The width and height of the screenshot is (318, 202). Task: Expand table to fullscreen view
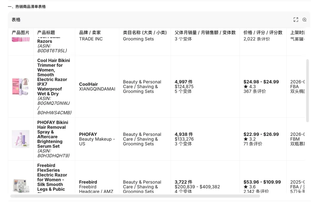[x=296, y=19]
